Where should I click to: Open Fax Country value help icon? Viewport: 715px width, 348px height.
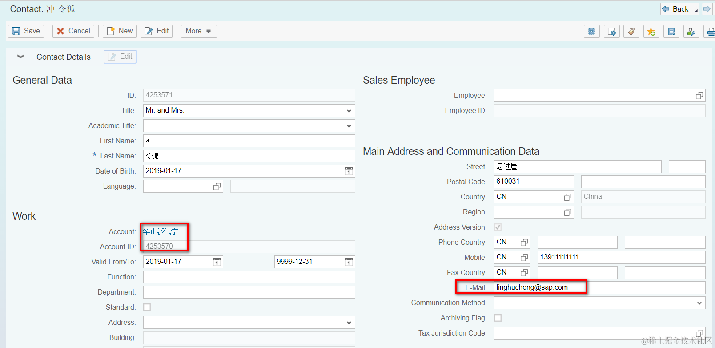[524, 273]
